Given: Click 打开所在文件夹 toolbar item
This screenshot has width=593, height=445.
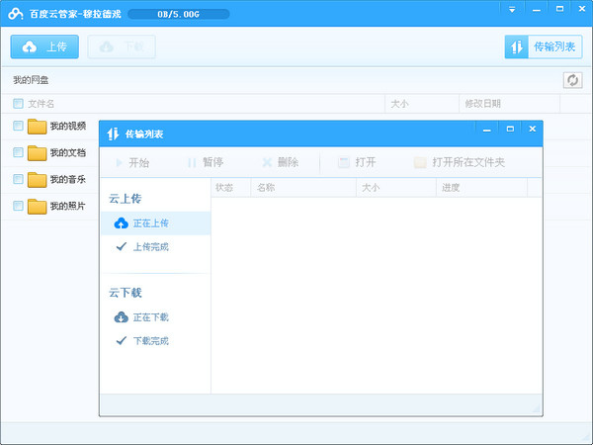Looking at the screenshot, I should tap(460, 163).
